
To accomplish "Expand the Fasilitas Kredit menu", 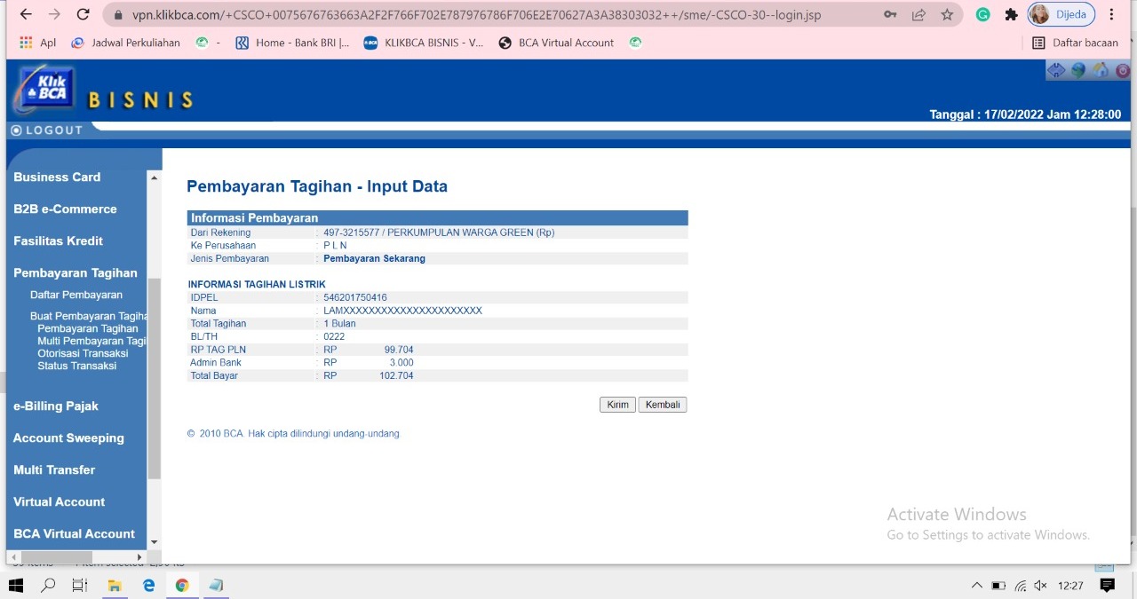I will tap(59, 241).
